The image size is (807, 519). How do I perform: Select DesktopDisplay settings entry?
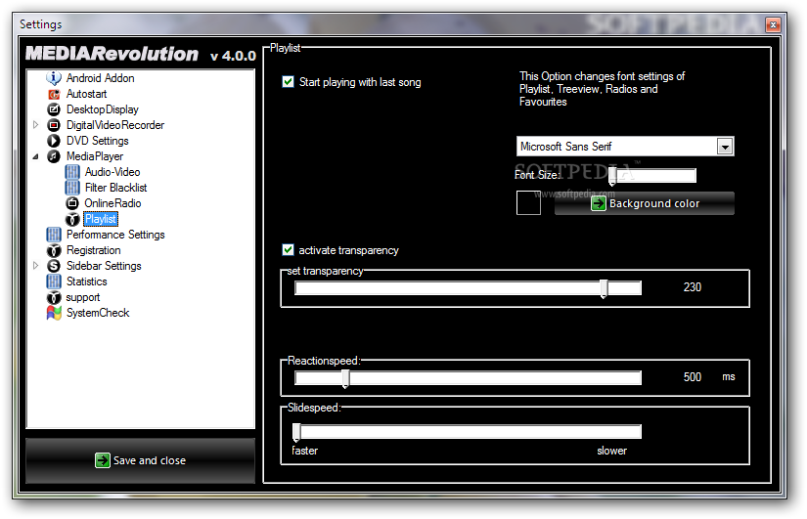103,109
